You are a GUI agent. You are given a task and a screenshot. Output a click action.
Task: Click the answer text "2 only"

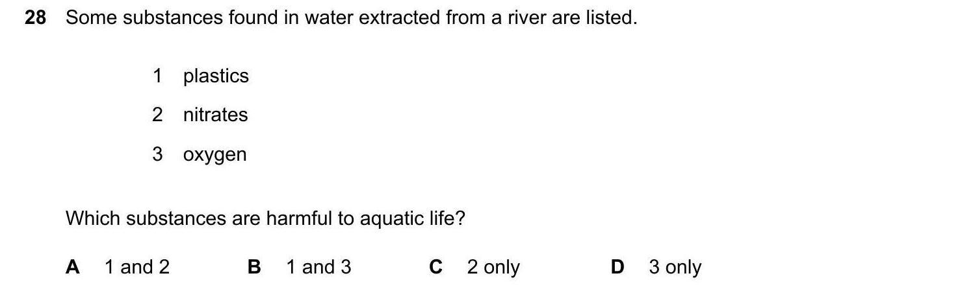[x=493, y=267]
